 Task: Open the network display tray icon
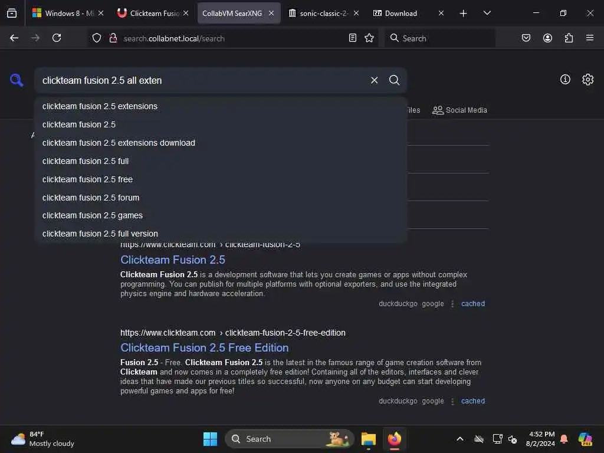[x=497, y=439]
